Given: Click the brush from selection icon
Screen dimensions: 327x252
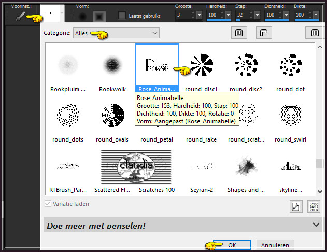Looking at the screenshot, I should tap(314, 206).
